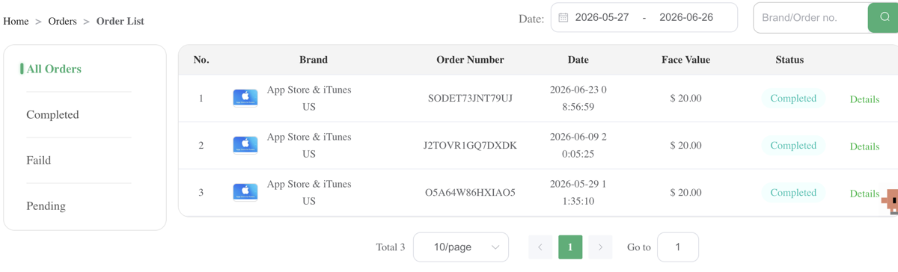Open the 10/page size dropdown

pyautogui.click(x=461, y=247)
